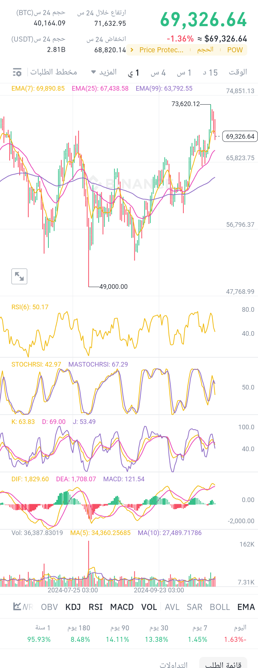Tap the MASTOCHRSI: 67.29 label
Screen dimensions: 258x668
coord(98,364)
